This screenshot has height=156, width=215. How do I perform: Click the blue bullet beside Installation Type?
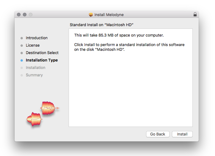point(22,60)
